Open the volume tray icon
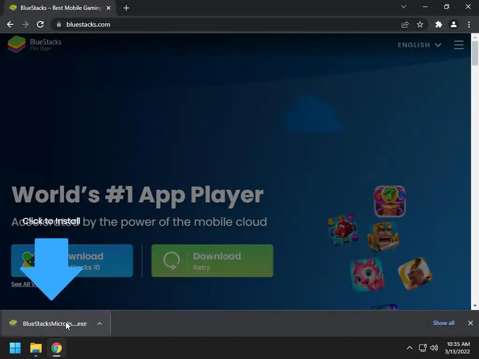The height and width of the screenshot is (359, 479). 434,348
